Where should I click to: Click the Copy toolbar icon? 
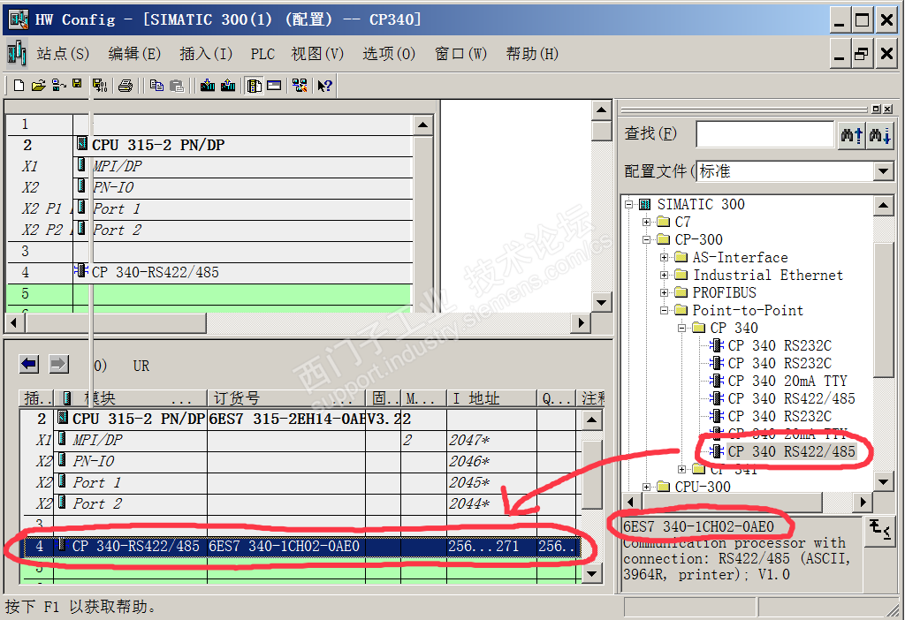pyautogui.click(x=156, y=86)
